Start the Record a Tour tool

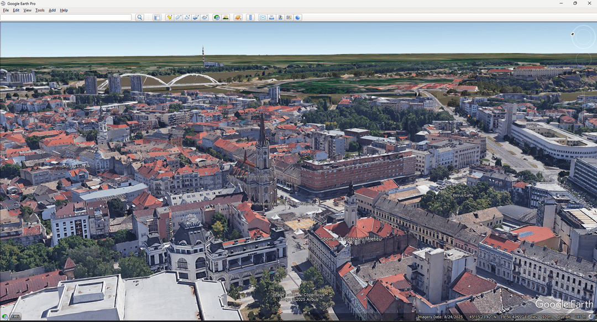205,18
